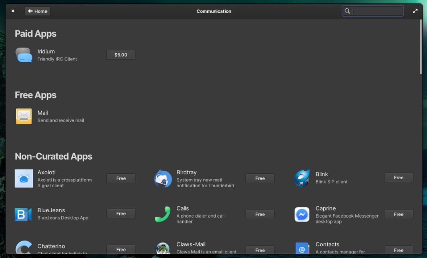The width and height of the screenshot is (427, 258).
Task: Click the Claws-Mail app icon
Action: coord(163,248)
